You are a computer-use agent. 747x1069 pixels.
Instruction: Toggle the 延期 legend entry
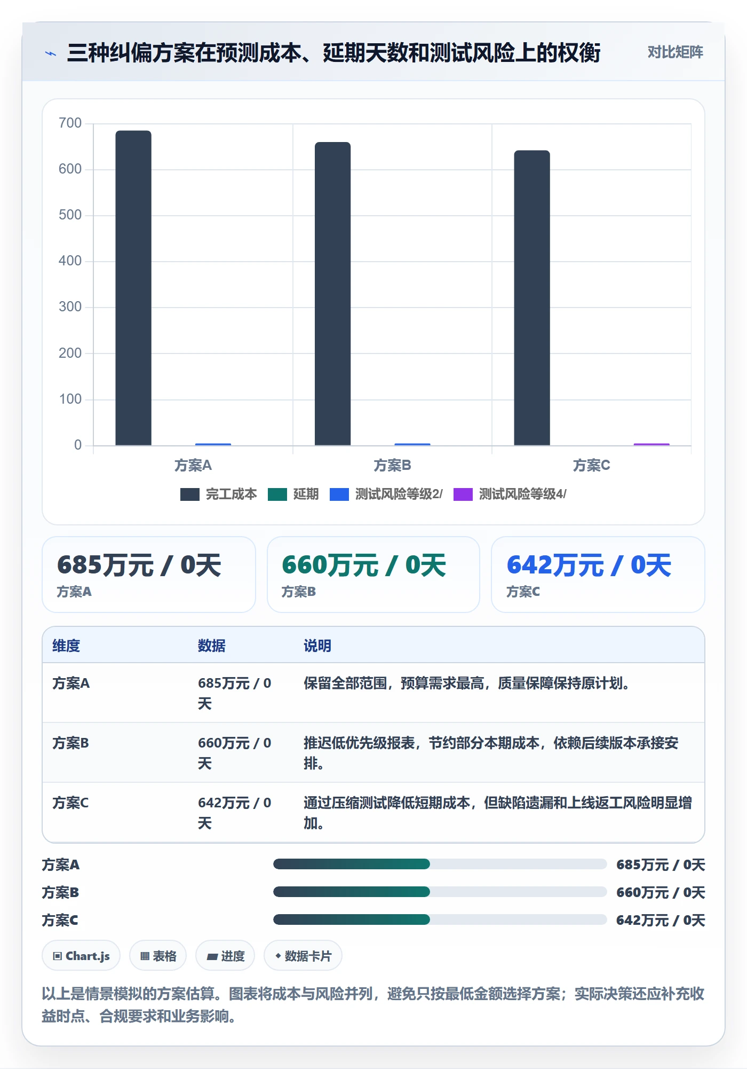click(293, 494)
